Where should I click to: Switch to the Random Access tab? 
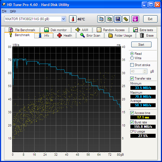111,30
